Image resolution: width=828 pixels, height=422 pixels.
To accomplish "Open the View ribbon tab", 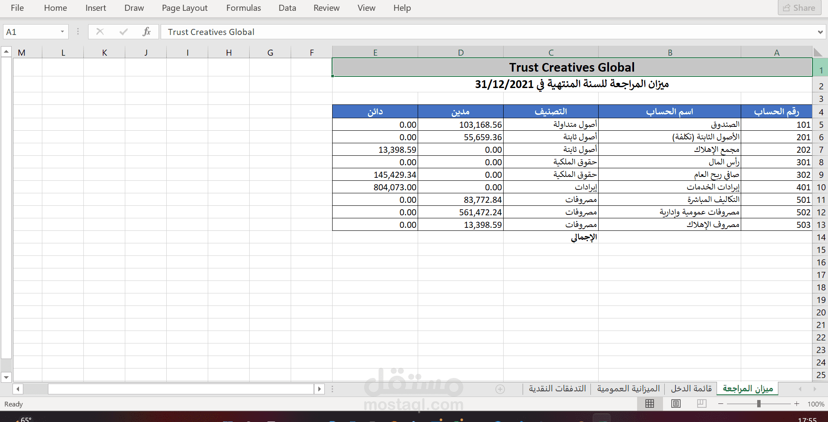I will 366,8.
